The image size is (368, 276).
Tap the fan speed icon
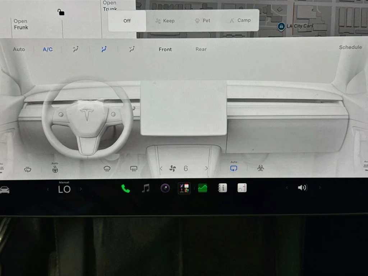tap(172, 168)
